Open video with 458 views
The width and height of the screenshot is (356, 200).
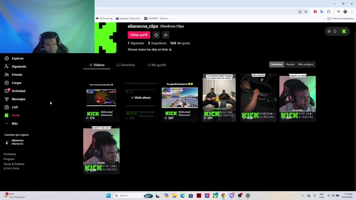(x=258, y=97)
